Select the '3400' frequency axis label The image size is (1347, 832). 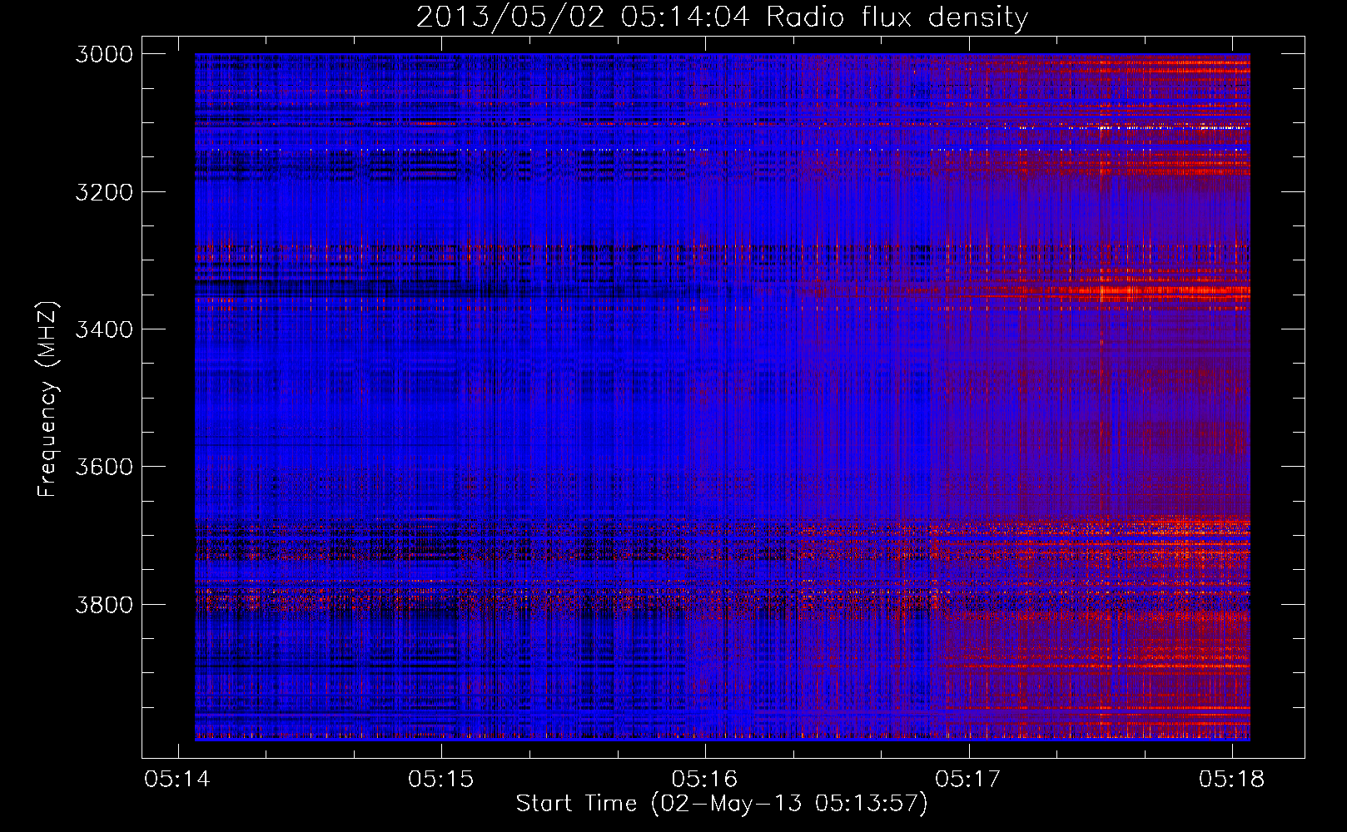104,329
